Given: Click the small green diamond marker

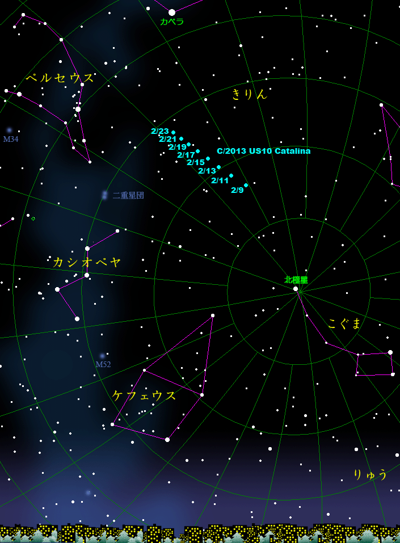Looking at the screenshot, I should pyautogui.click(x=33, y=218).
